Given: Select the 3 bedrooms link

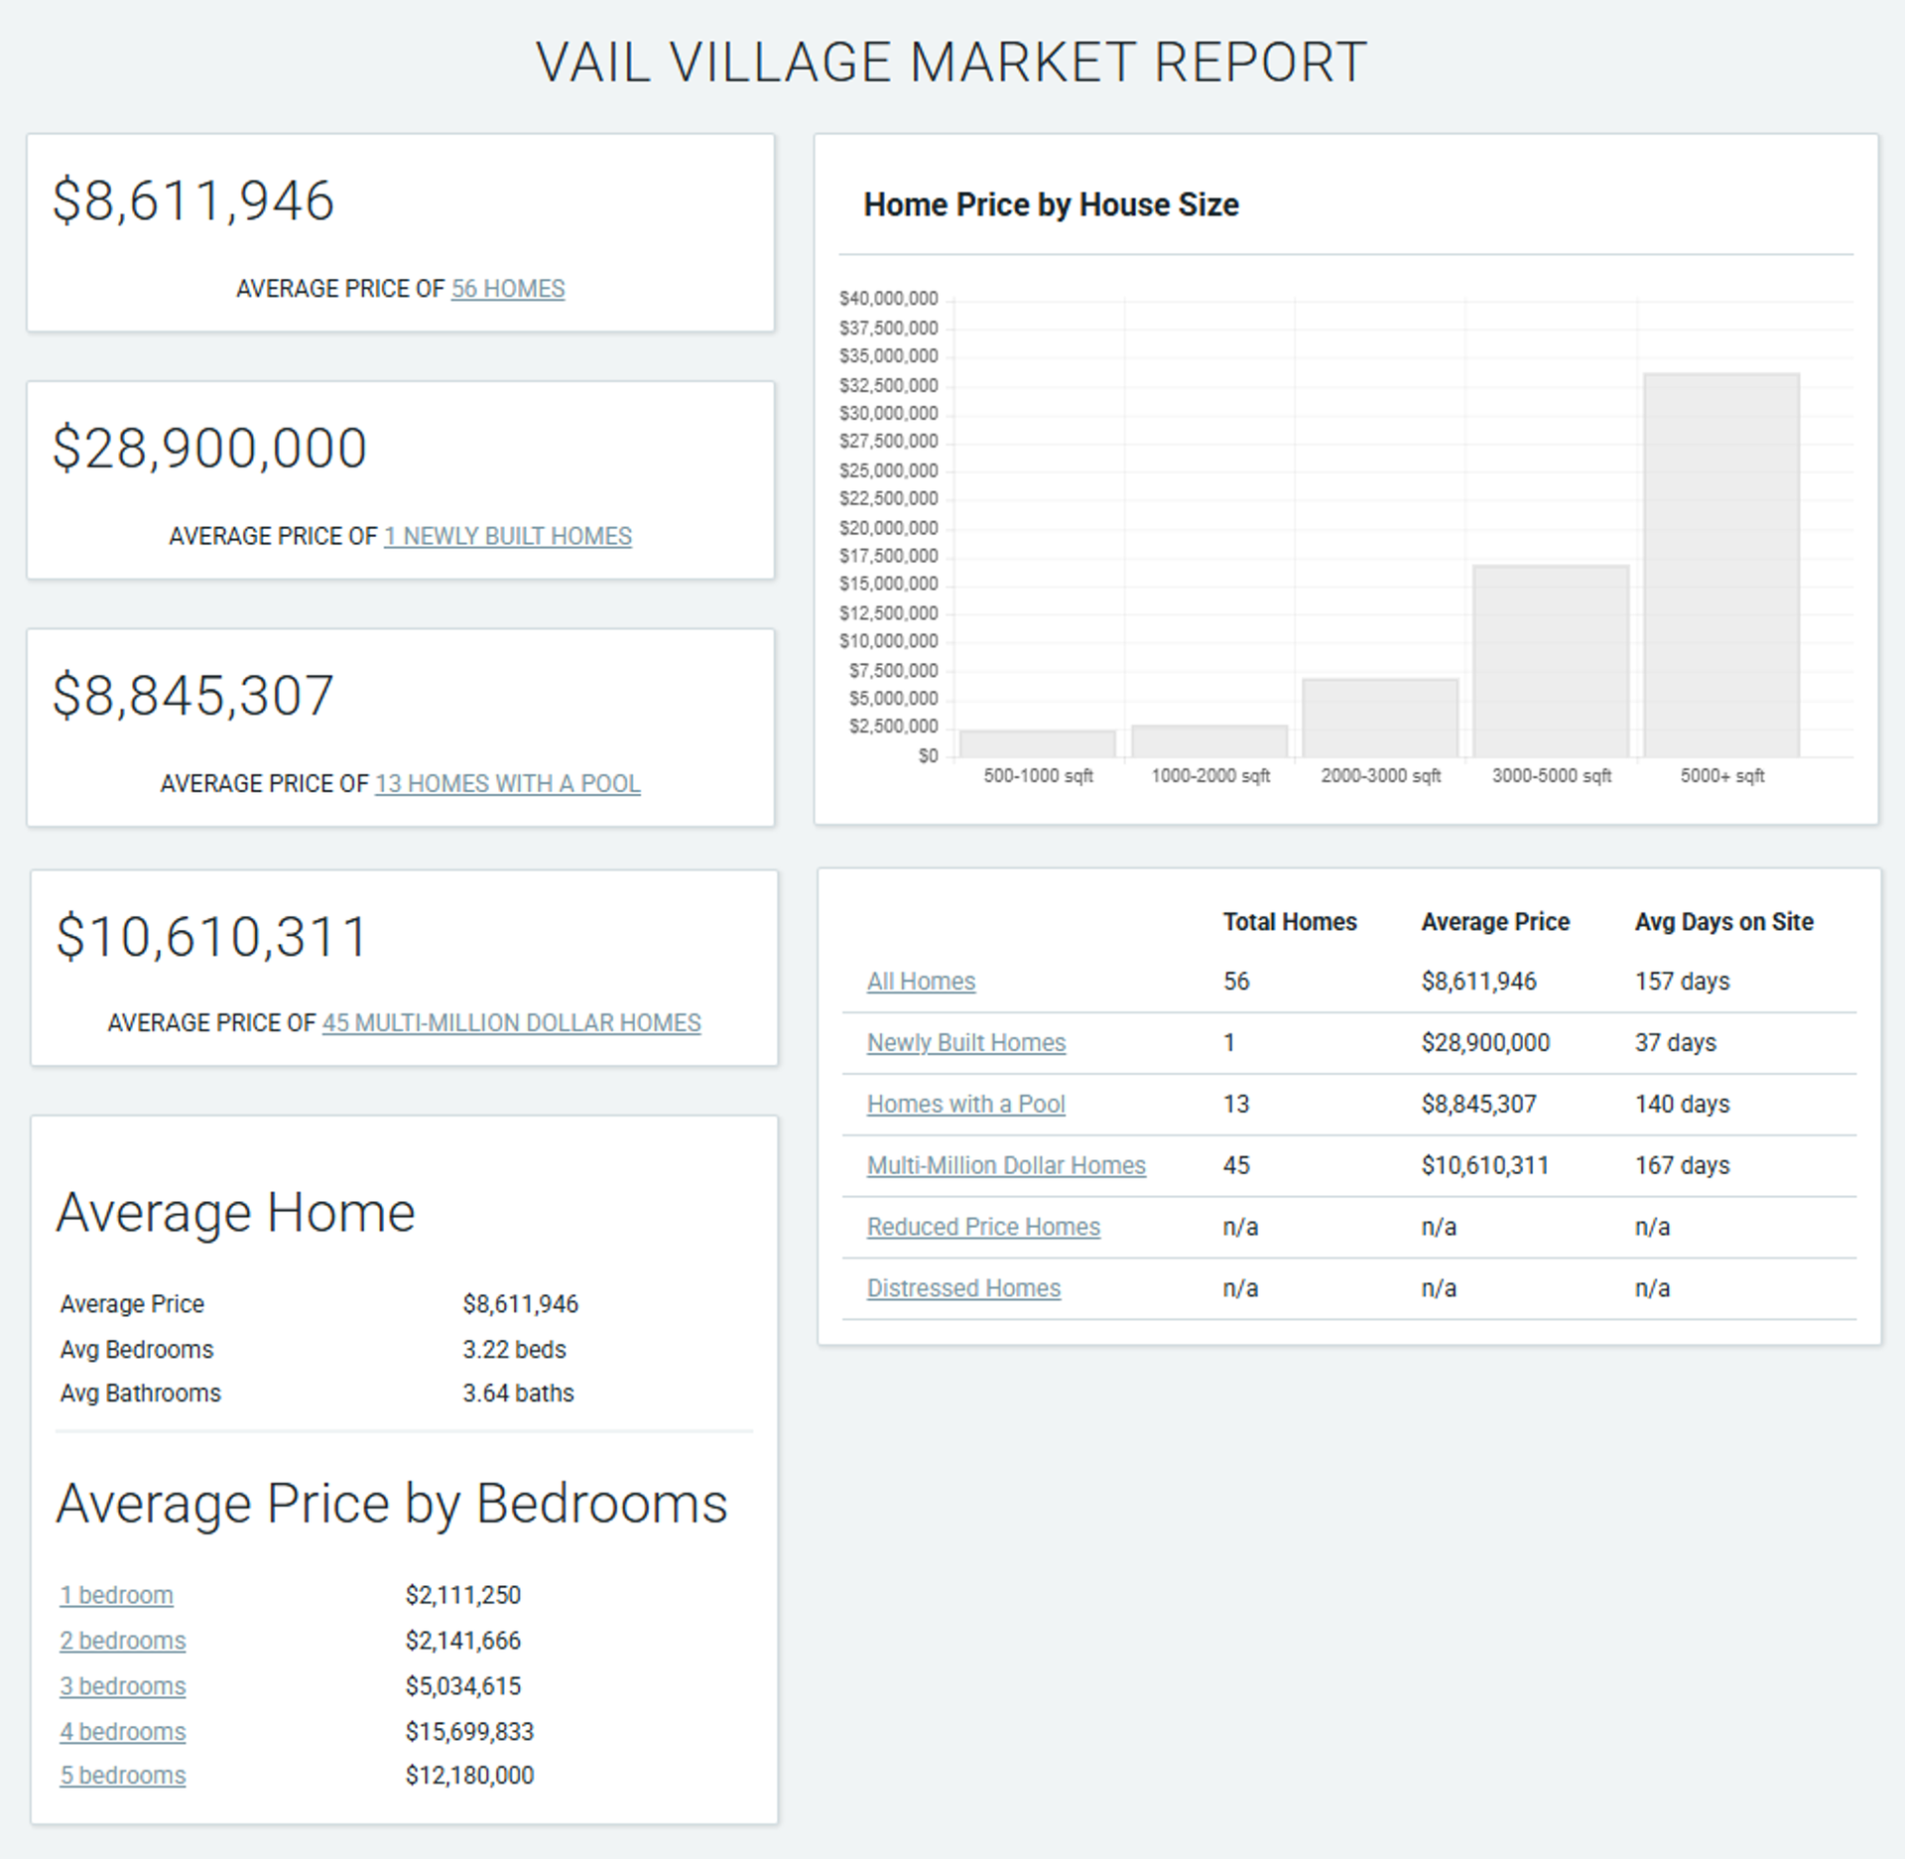Looking at the screenshot, I should [x=123, y=1686].
